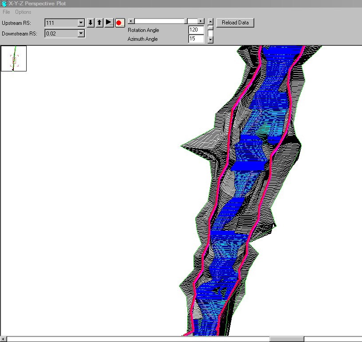Click the azimuth vertical slider thumb

tap(210, 28)
